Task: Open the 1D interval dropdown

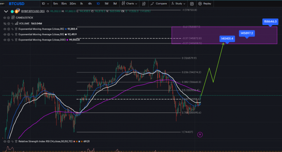Action: coord(45,4)
